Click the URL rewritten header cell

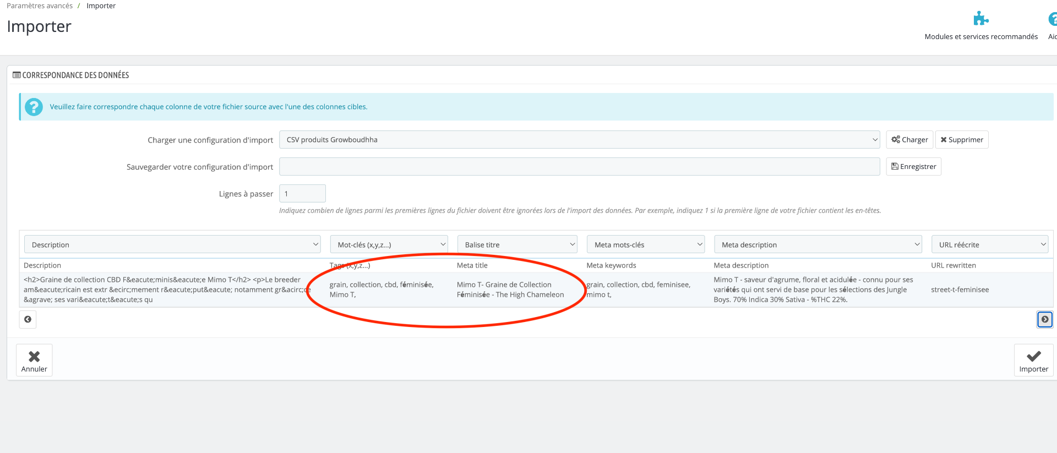point(953,265)
